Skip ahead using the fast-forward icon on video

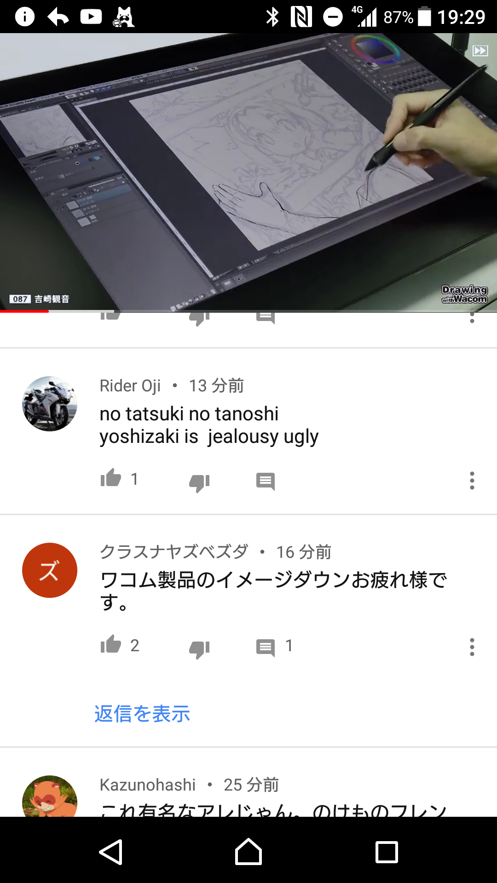pos(480,51)
